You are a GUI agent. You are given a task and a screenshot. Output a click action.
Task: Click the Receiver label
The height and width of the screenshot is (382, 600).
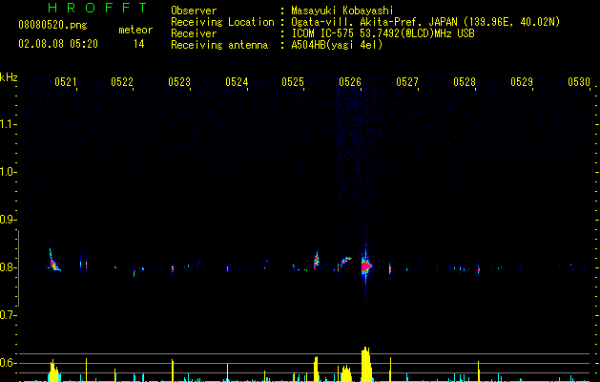194,33
